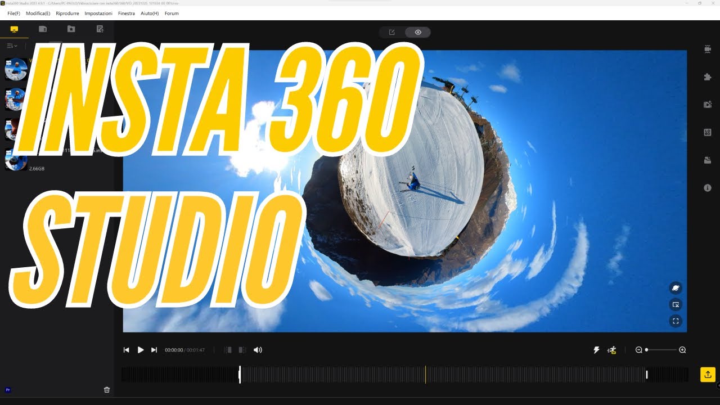Screen dimensions: 720x405
Task: Switch to the edit mode toggle
Action: point(392,32)
